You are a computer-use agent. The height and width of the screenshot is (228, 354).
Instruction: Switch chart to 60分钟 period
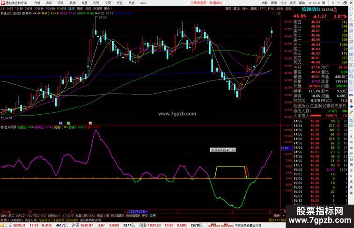pyautogui.click(x=61, y=8)
